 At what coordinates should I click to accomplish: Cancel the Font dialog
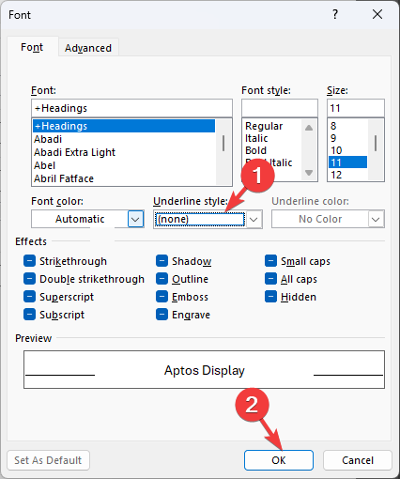click(x=358, y=460)
